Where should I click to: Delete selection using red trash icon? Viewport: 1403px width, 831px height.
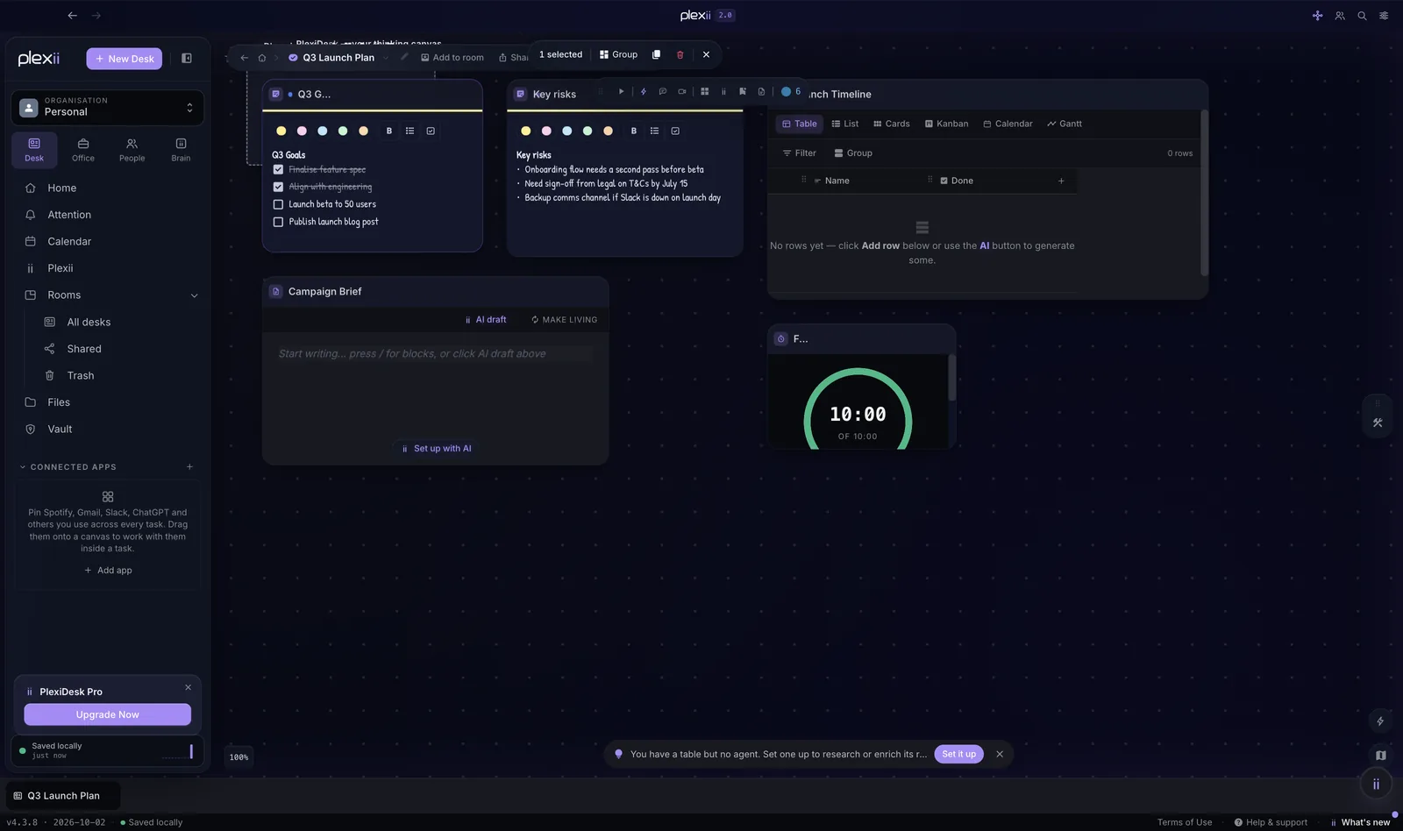point(680,54)
